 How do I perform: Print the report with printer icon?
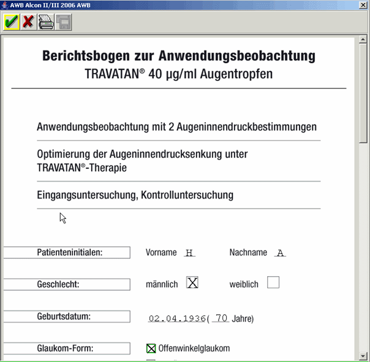[x=46, y=22]
